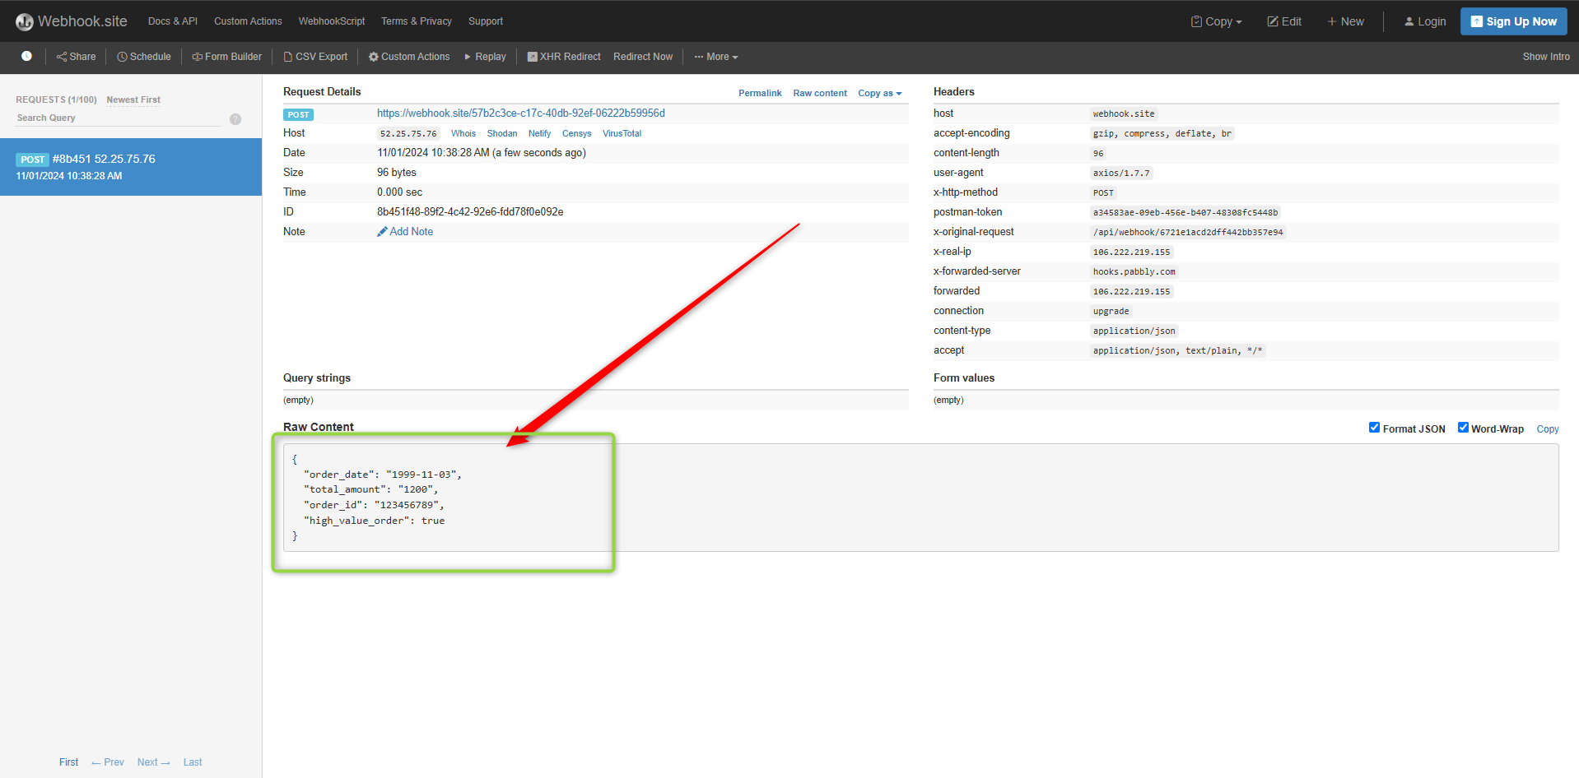Click the Edit button in the top bar

(x=1284, y=21)
